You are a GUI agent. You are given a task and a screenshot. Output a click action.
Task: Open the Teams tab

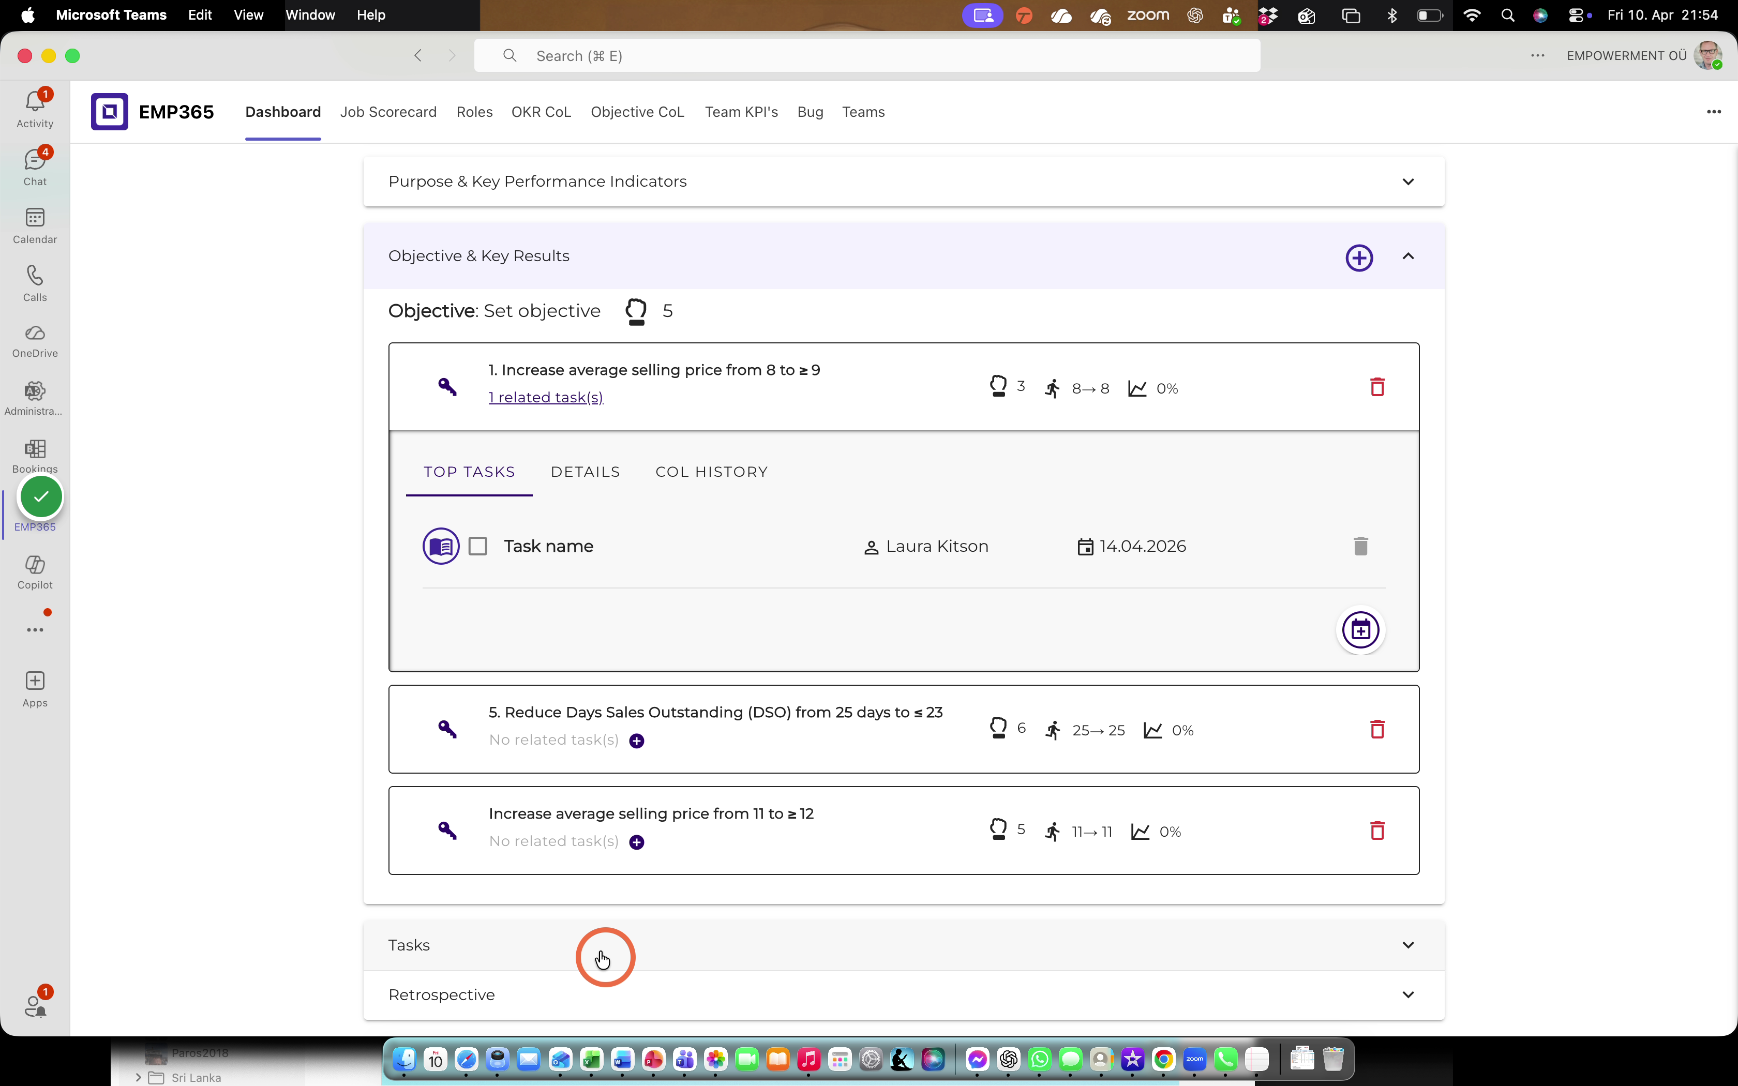tap(863, 112)
